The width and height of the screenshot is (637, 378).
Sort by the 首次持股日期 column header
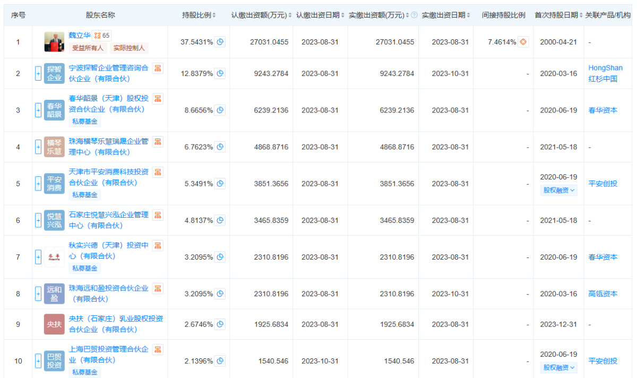pyautogui.click(x=559, y=15)
